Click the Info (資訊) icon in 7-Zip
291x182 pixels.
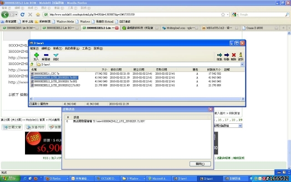241,55
